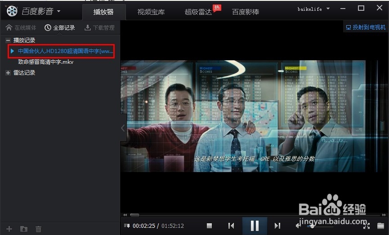Select the 中国合伙人.HD1280 record
Screen dimensions: 389x235
click(61, 51)
